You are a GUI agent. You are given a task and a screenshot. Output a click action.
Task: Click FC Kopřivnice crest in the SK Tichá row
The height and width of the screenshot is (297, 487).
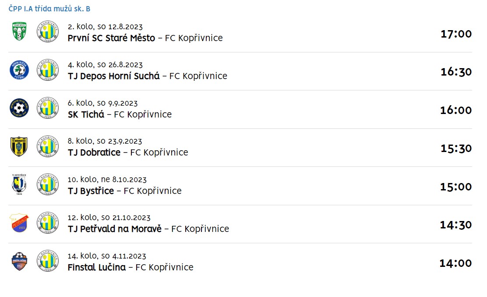pos(48,108)
